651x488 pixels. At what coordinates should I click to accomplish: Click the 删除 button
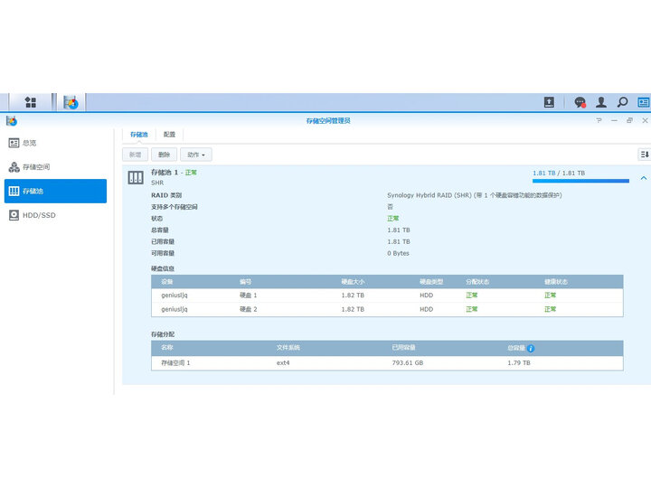[163, 155]
